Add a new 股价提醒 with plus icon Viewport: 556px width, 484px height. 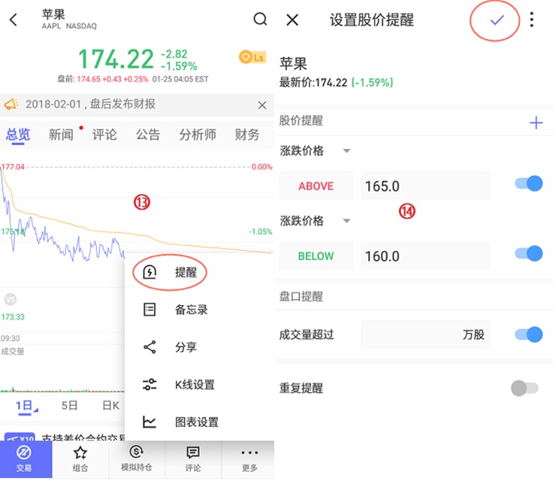(x=536, y=123)
